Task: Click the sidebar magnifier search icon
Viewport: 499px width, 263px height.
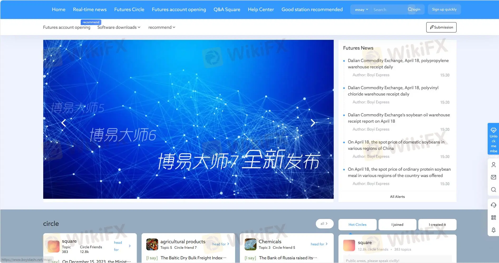Action: pyautogui.click(x=493, y=190)
